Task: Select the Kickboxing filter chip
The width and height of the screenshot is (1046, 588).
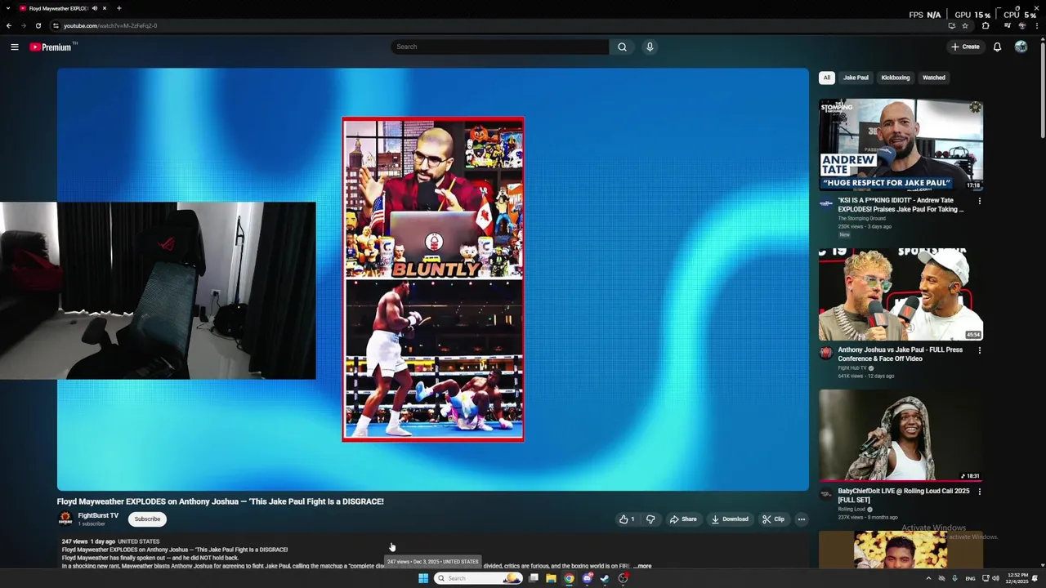Action: coord(896,78)
